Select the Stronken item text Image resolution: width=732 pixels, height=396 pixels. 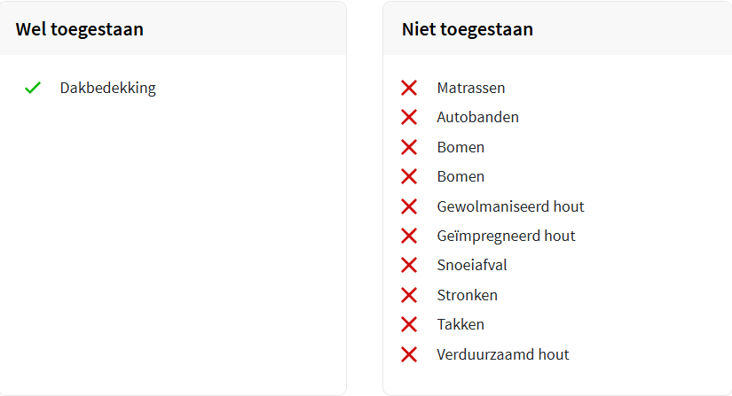coord(468,295)
